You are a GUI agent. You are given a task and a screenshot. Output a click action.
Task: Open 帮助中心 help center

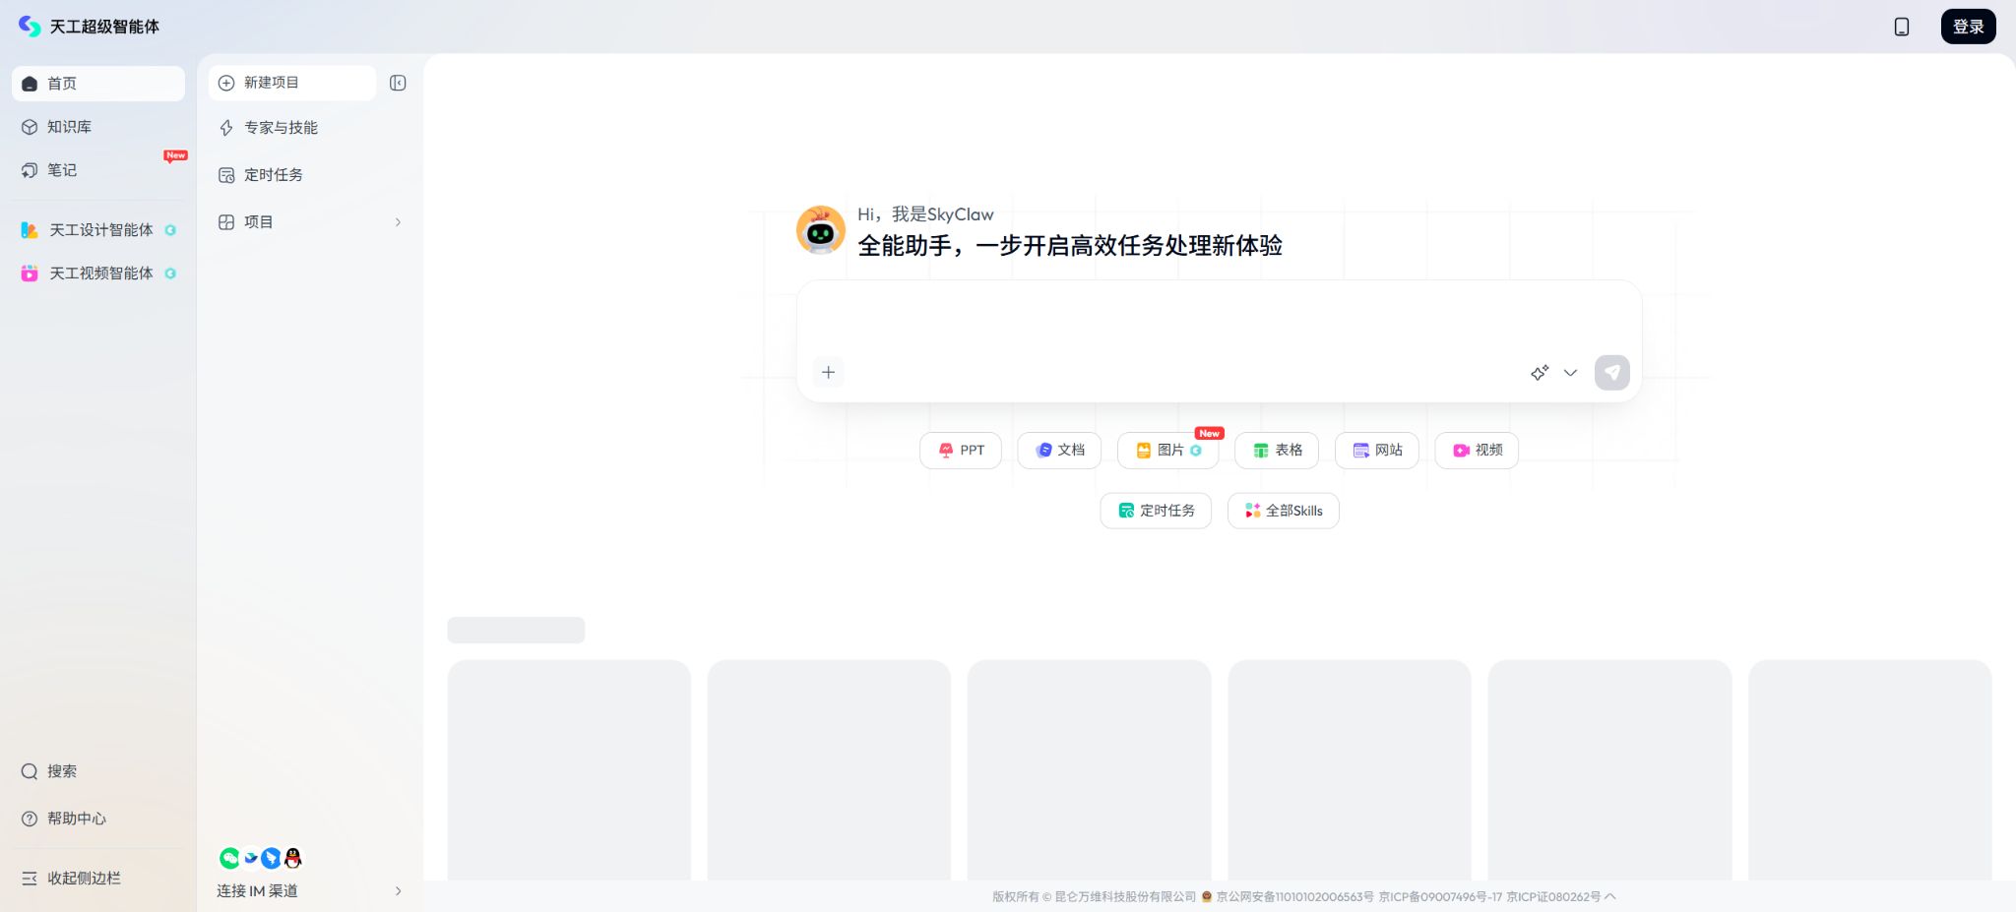pyautogui.click(x=98, y=819)
